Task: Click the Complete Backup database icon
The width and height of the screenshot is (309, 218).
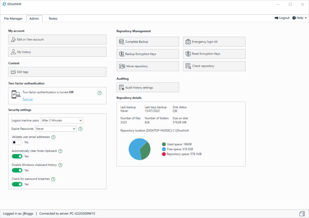Action: [x=122, y=42]
